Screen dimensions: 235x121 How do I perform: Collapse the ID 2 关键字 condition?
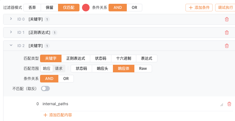coord(11,45)
